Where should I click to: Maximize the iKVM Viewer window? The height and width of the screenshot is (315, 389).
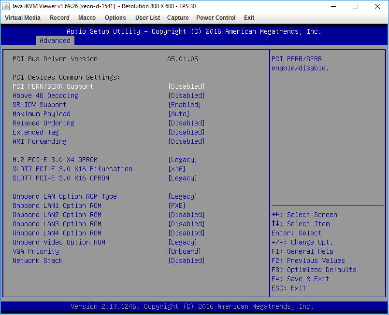tap(355, 6)
